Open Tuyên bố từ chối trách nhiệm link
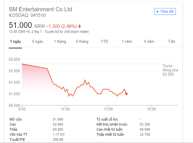193x143 pixels. [x=67, y=32]
